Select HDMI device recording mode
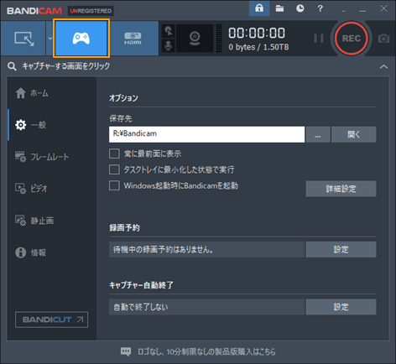 point(133,39)
